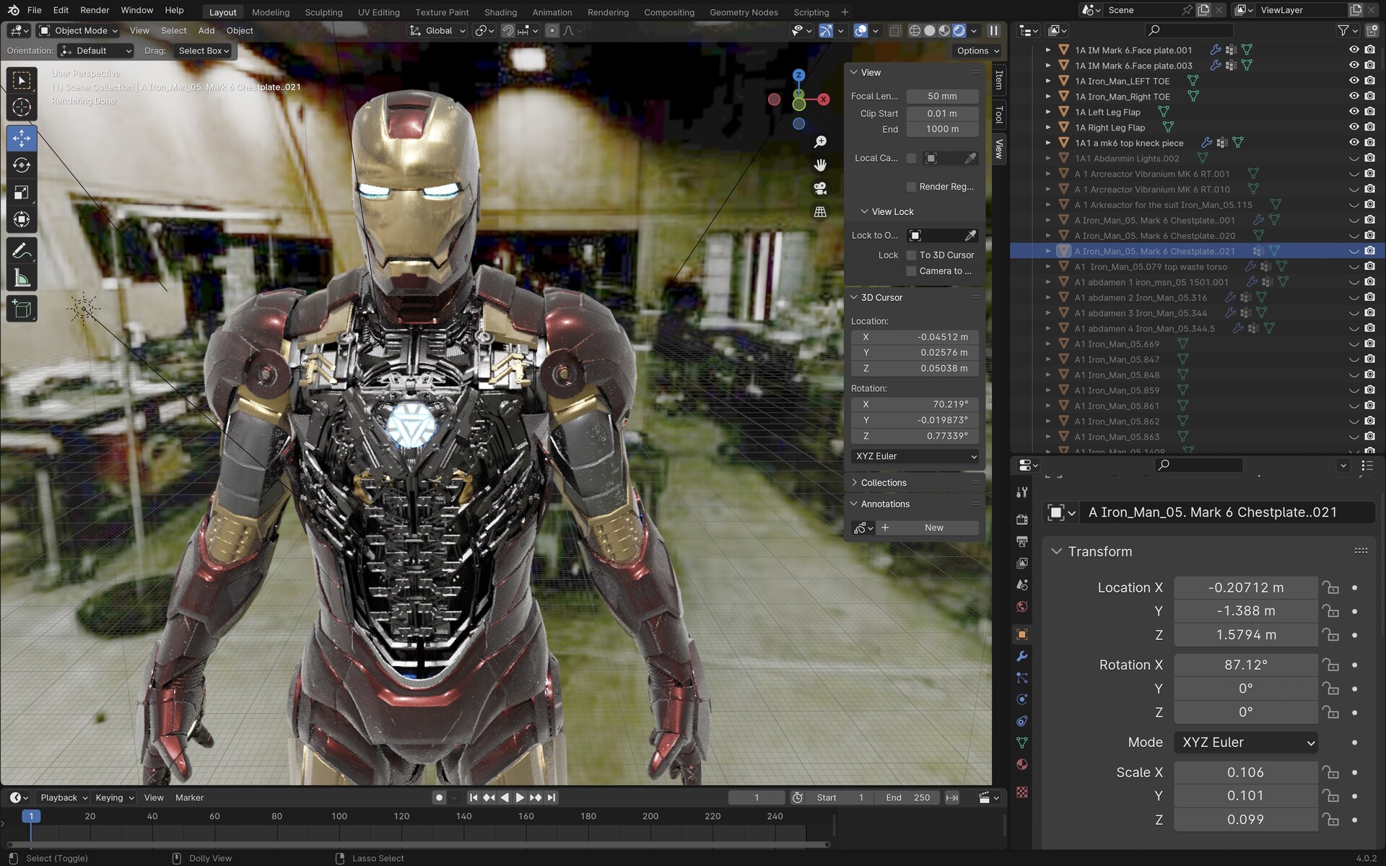Screen dimensions: 1386x866
Task: Click the Clip Start 0.01 m field
Action: pos(942,113)
